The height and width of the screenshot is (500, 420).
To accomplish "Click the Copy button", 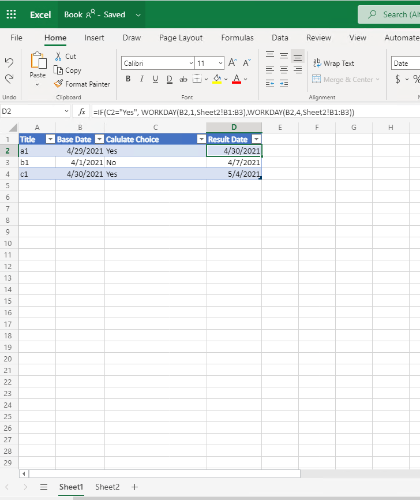I will [67, 70].
